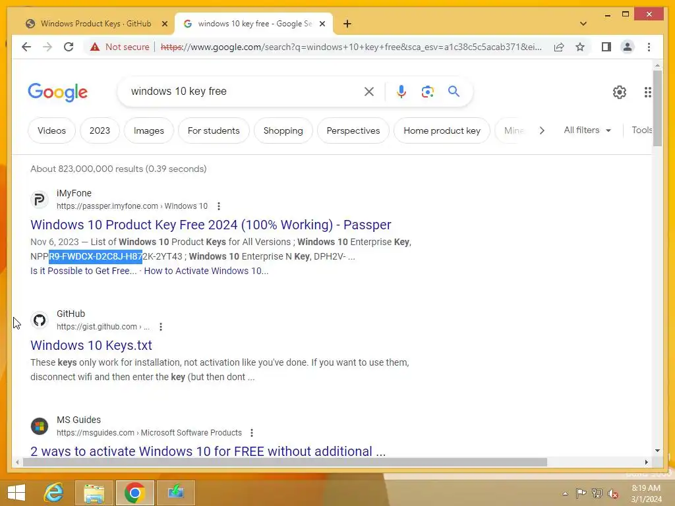Viewport: 675px width, 506px height.
Task: Filter results by Videos
Action: pos(51,130)
